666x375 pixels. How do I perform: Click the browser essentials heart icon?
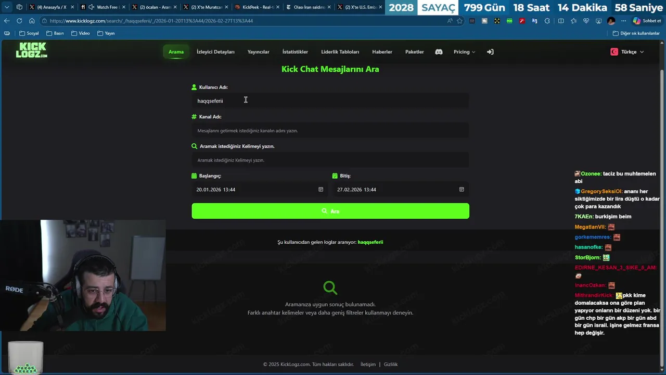(x=586, y=21)
